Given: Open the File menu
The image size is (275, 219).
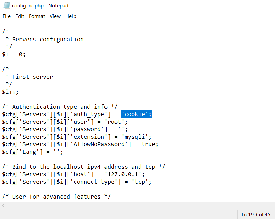Looking at the screenshot, I should tap(6, 16).
